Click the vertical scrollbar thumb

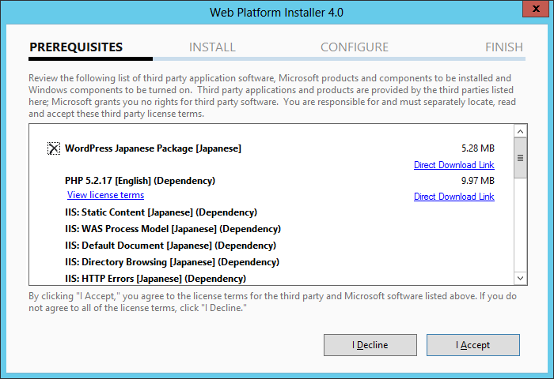[x=520, y=158]
